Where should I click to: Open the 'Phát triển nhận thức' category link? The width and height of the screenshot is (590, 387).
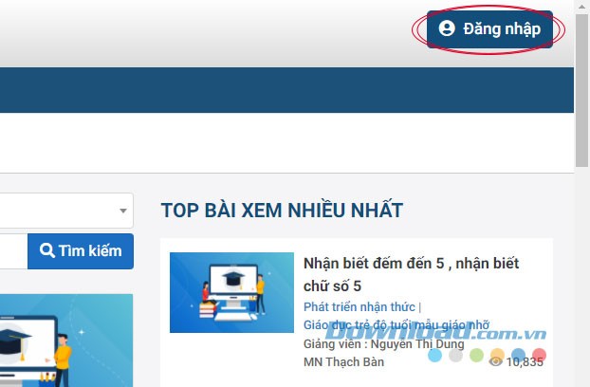tap(360, 307)
